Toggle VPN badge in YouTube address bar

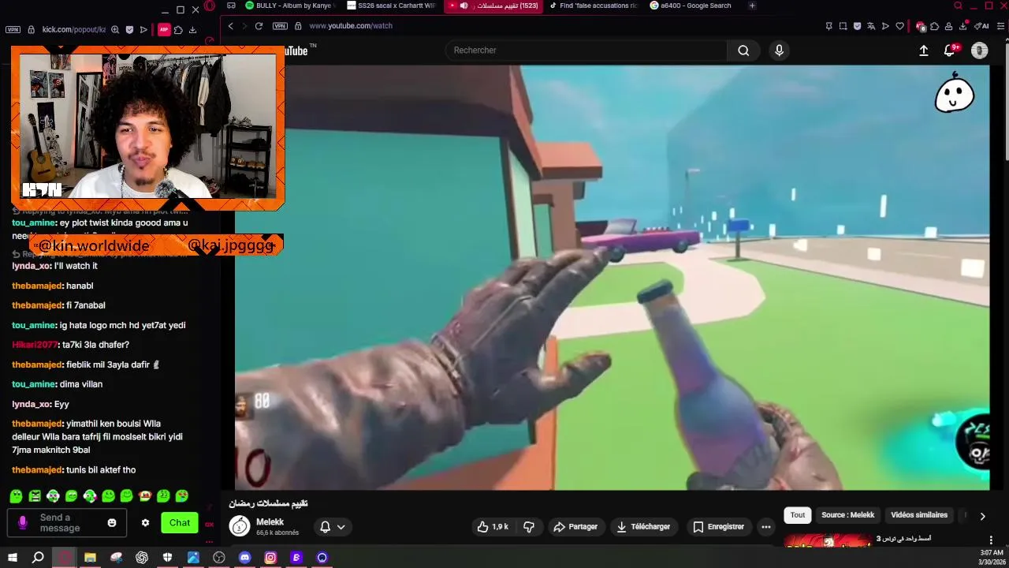point(280,26)
